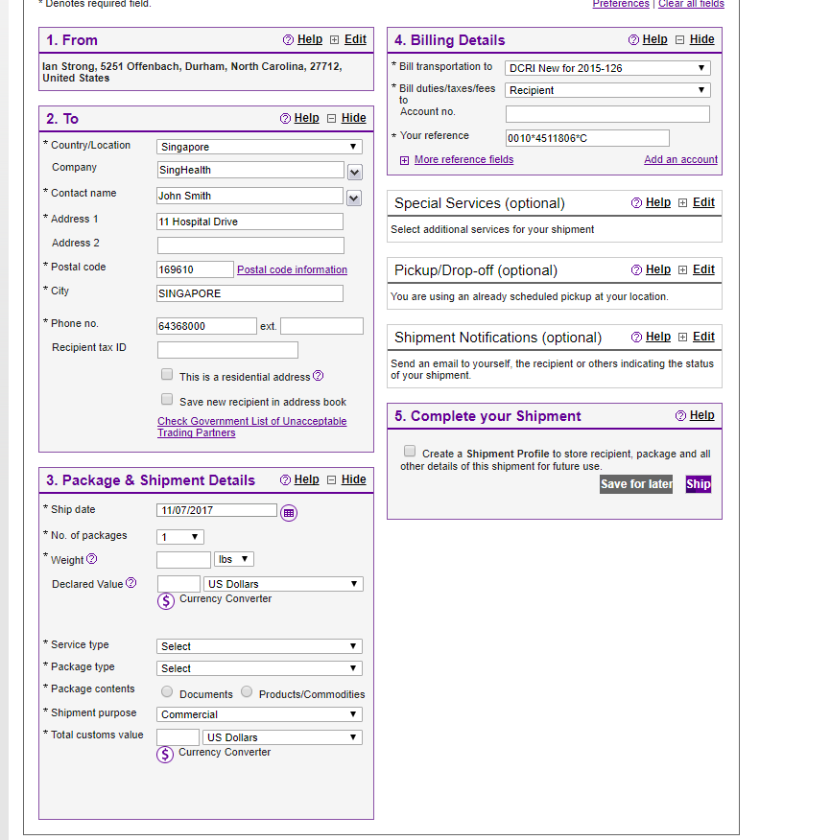
Task: Click More reference fields link
Action: click(463, 159)
